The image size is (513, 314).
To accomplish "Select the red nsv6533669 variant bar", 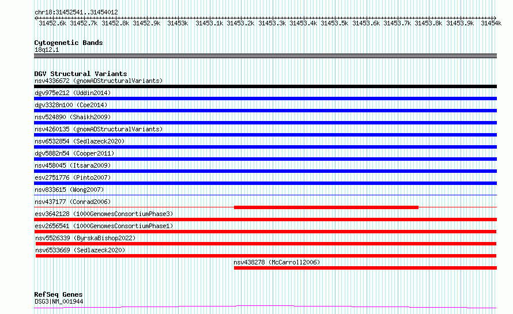I will coord(266,256).
